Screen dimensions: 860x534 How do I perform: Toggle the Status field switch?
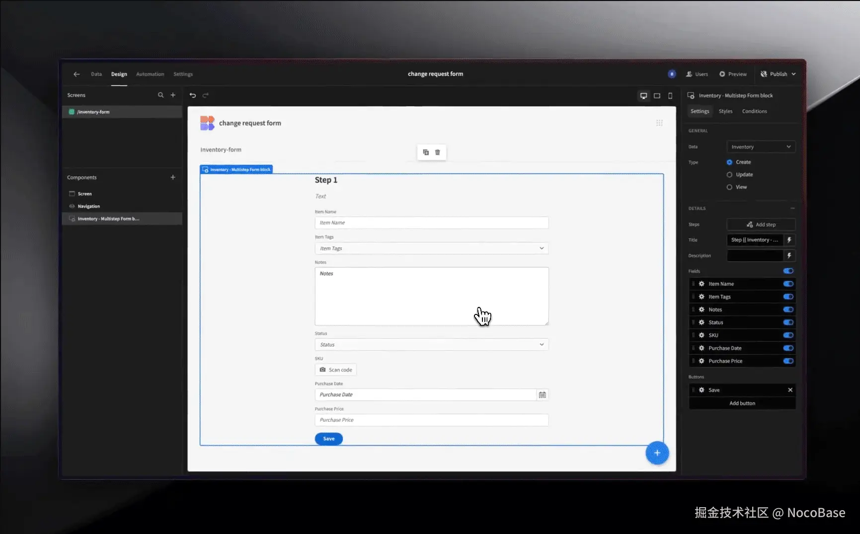pyautogui.click(x=788, y=322)
